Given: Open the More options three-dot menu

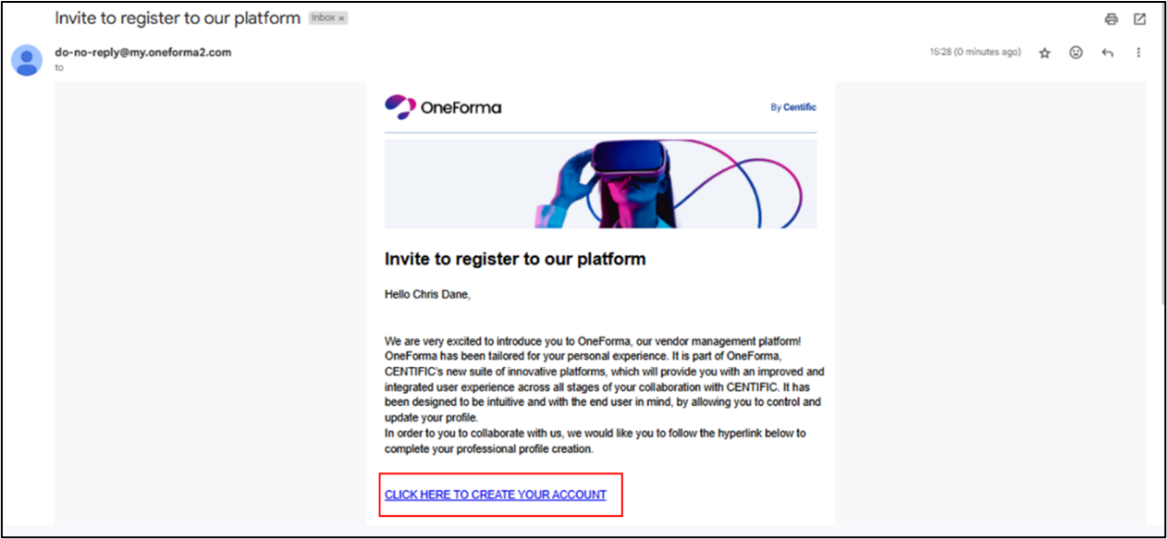Looking at the screenshot, I should (x=1138, y=53).
